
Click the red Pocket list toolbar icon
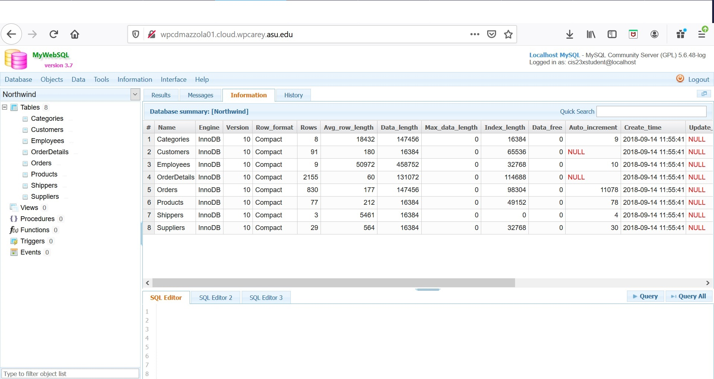coord(633,35)
